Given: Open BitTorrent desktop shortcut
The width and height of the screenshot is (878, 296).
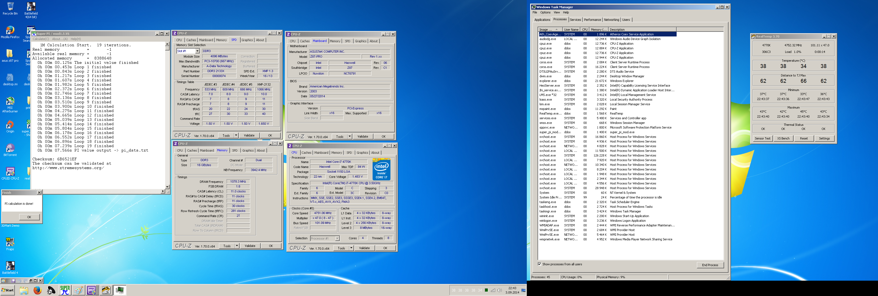Looking at the screenshot, I should [x=10, y=150].
